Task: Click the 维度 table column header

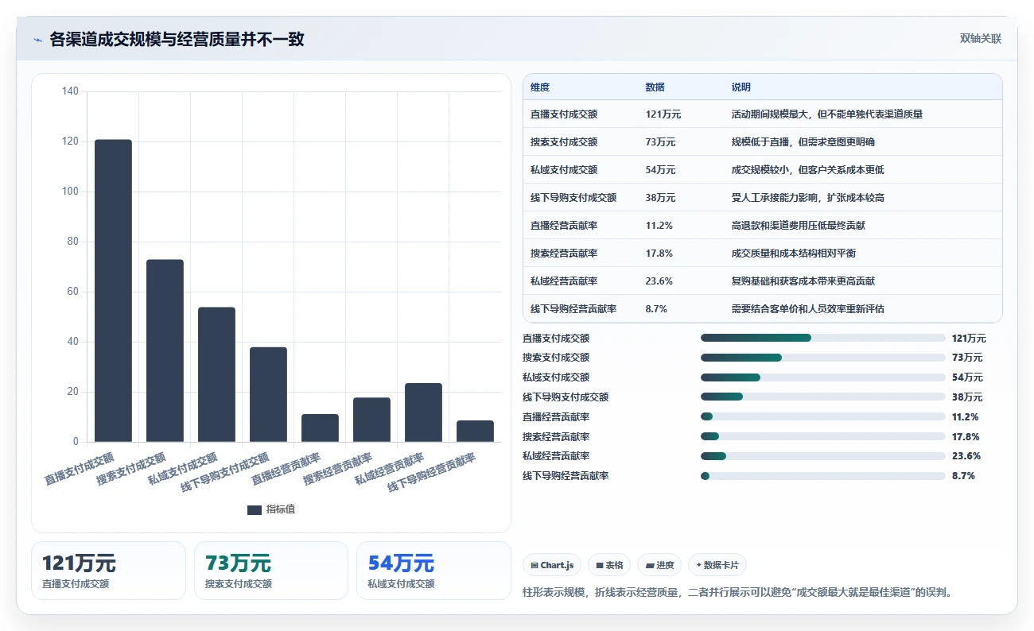Action: point(540,87)
